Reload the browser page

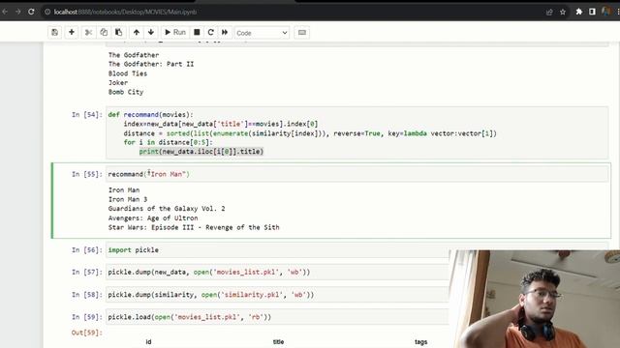(x=31, y=12)
